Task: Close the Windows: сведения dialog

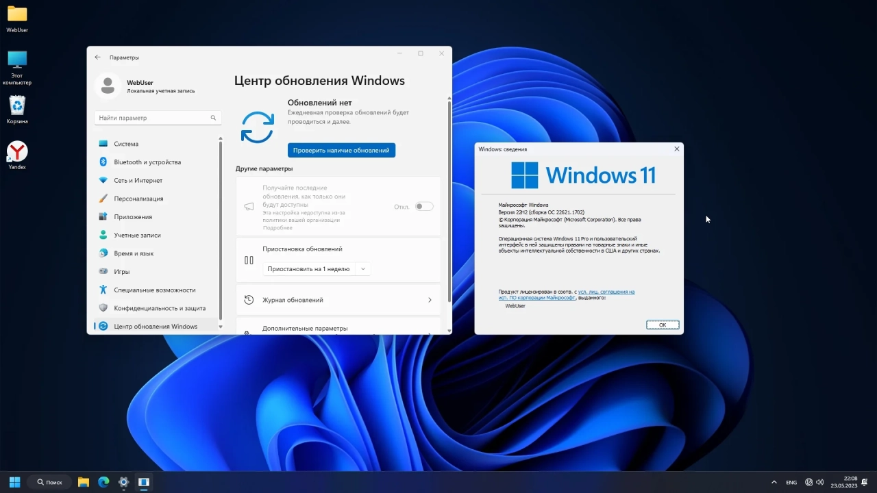Action: pos(677,149)
